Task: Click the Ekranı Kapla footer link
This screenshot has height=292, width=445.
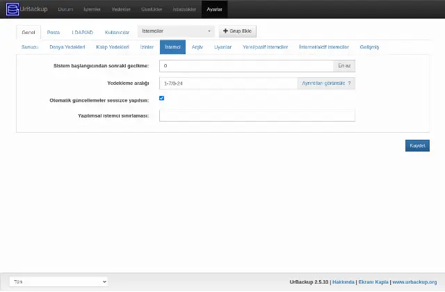Action: [373, 282]
